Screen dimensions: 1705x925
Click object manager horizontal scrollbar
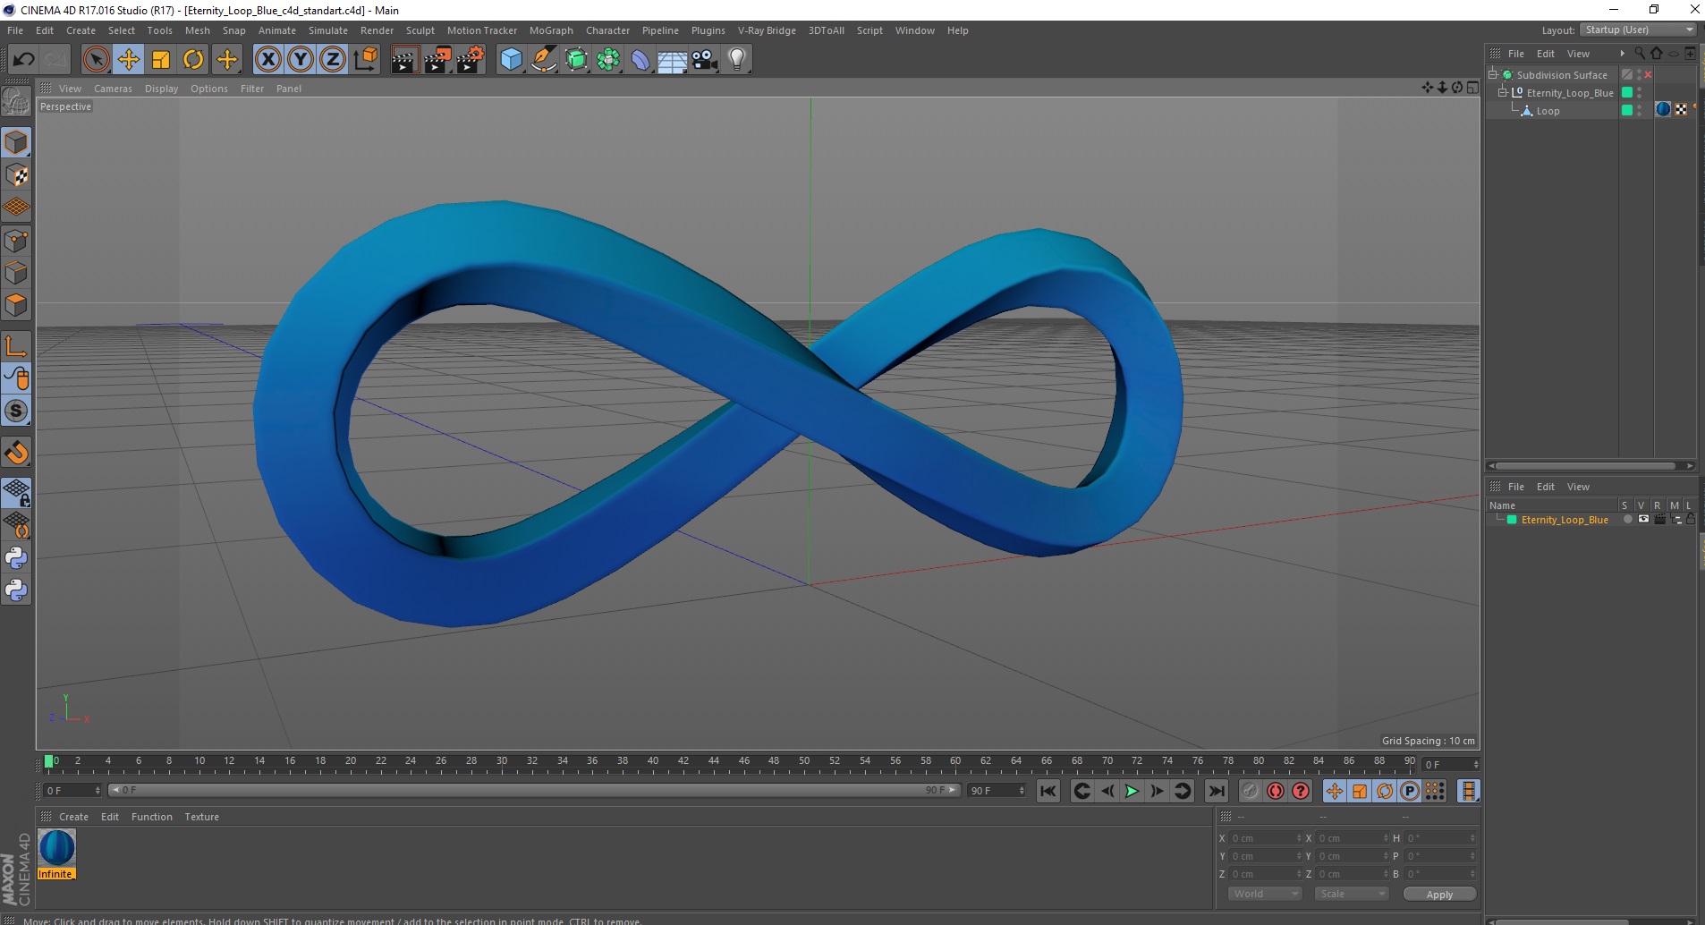coord(1584,465)
